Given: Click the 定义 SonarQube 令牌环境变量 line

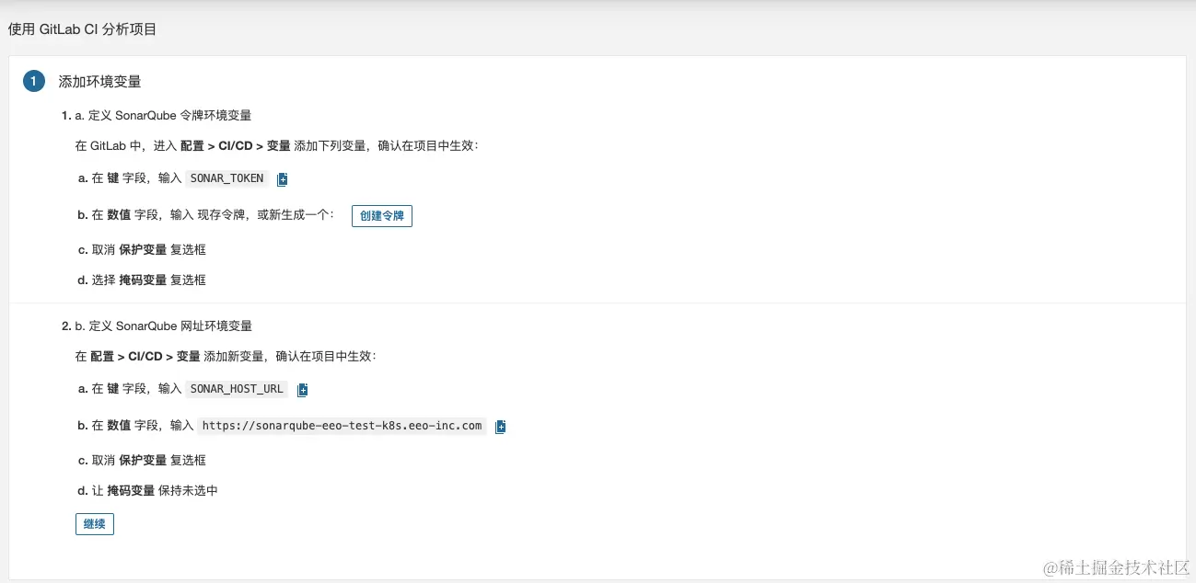Looking at the screenshot, I should (x=163, y=116).
